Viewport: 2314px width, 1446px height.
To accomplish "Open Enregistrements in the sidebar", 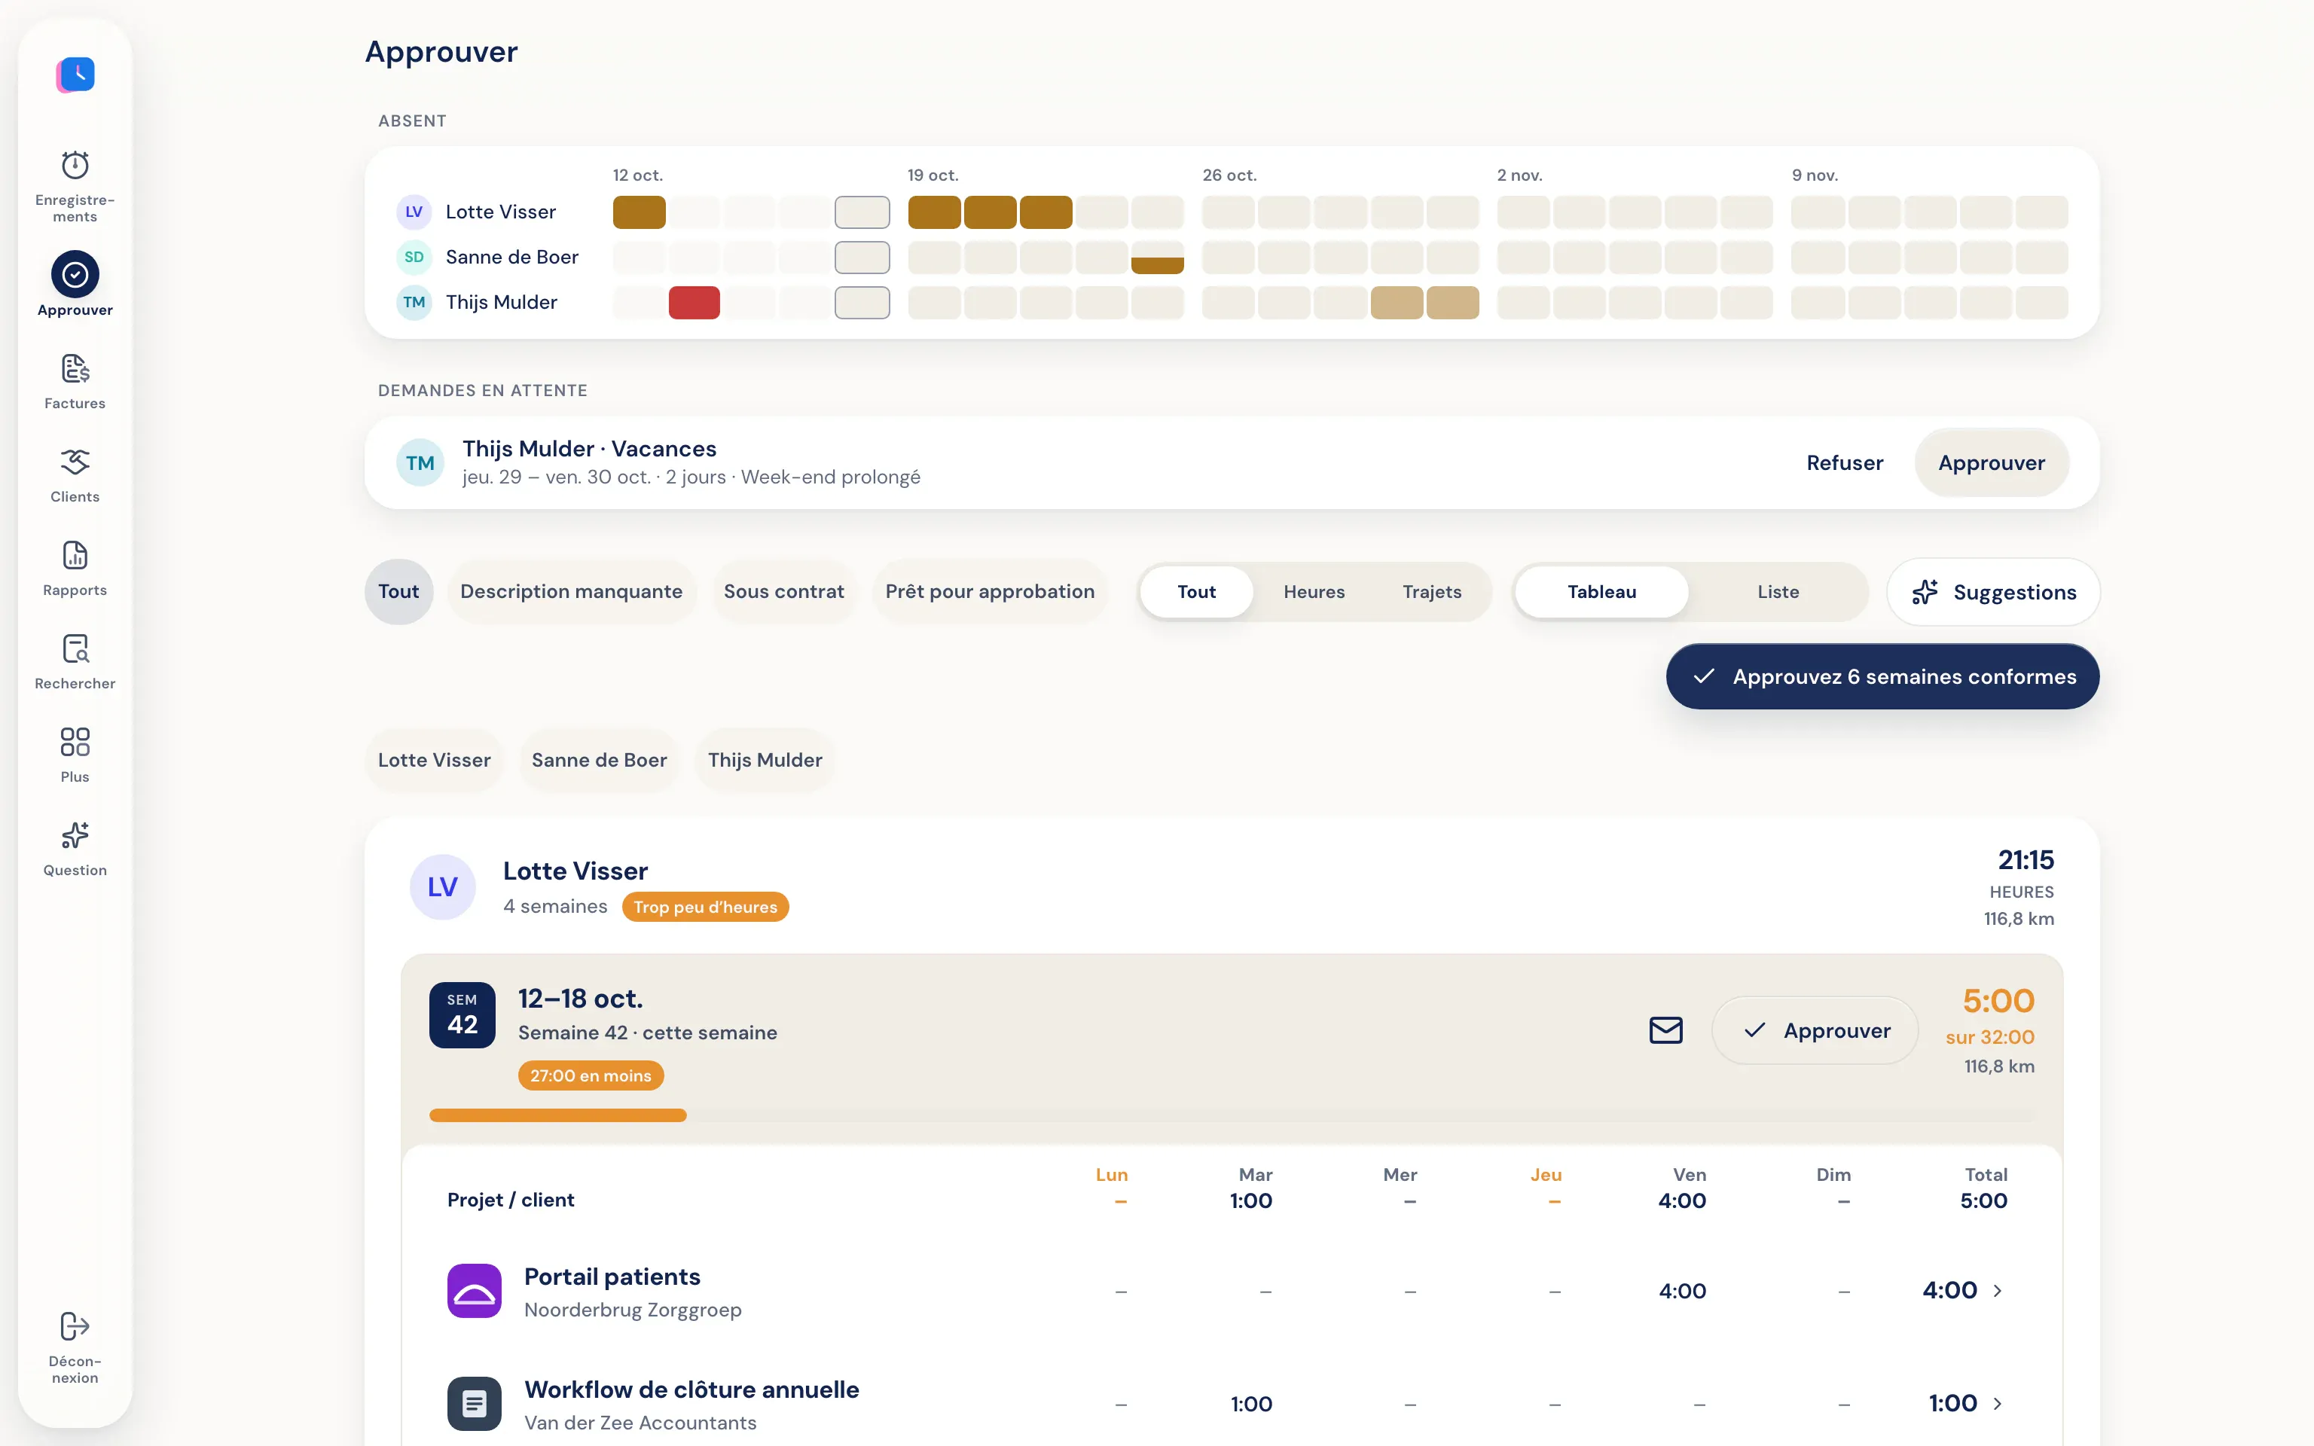I will tap(75, 187).
